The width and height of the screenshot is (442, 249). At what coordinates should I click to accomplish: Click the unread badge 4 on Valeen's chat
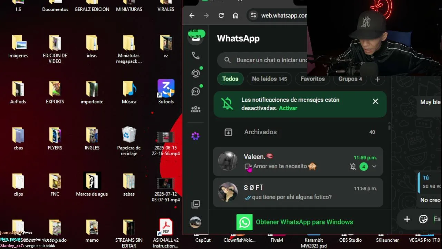[364, 167]
